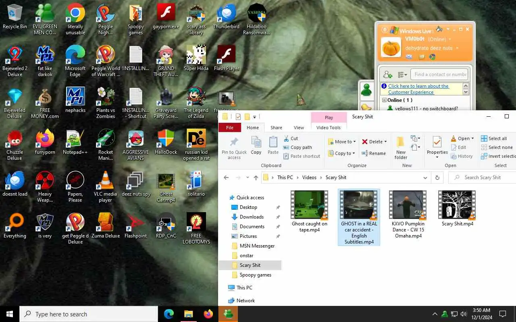516x322 pixels.
Task: Open MSN Messenger folder in navigation pane
Action: coord(257,246)
